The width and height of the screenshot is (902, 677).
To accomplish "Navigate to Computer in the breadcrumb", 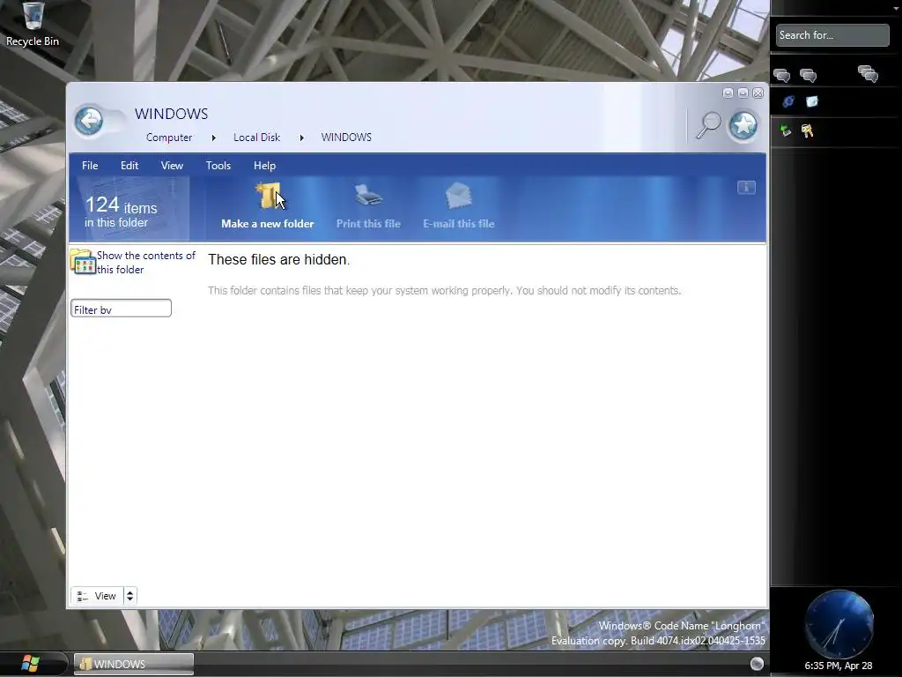I will [169, 138].
